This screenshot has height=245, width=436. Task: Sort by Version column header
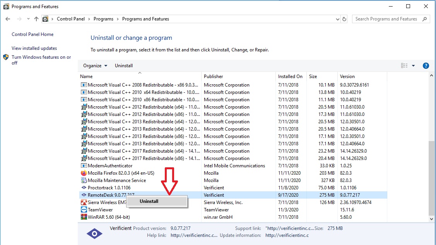pos(362,77)
